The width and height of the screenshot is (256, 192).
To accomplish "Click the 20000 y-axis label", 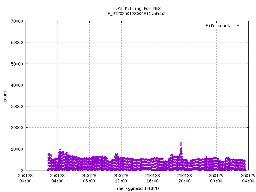I will pyautogui.click(x=17, y=128).
